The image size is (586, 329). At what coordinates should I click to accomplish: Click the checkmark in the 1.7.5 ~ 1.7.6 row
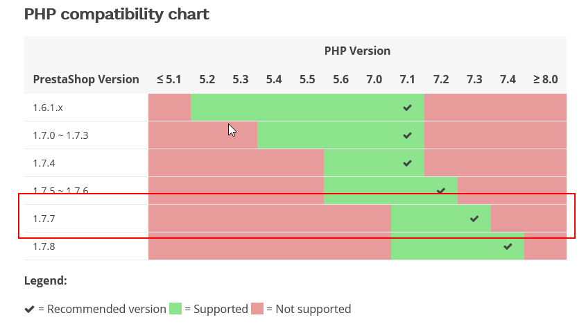(x=440, y=190)
